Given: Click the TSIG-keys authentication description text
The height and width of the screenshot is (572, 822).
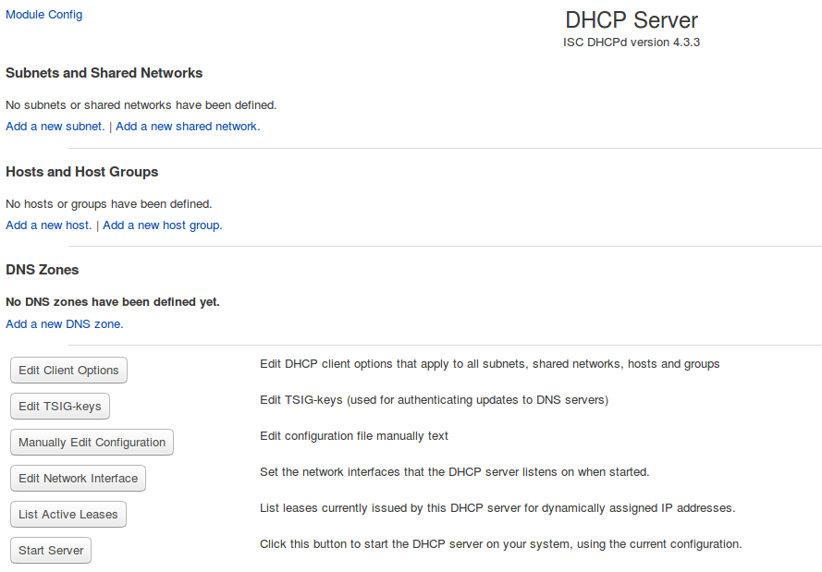Looking at the screenshot, I should 434,400.
